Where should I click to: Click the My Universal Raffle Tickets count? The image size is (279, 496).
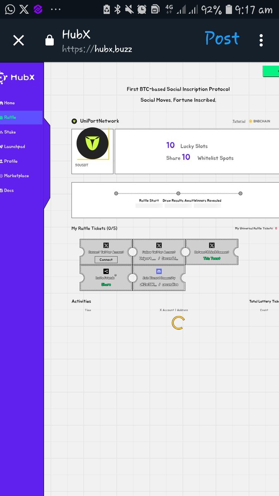(276, 228)
